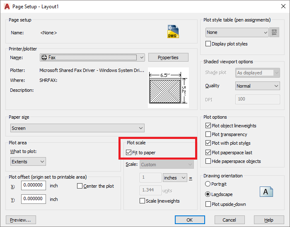
Task: Click the printer Properties button
Action: click(168, 57)
